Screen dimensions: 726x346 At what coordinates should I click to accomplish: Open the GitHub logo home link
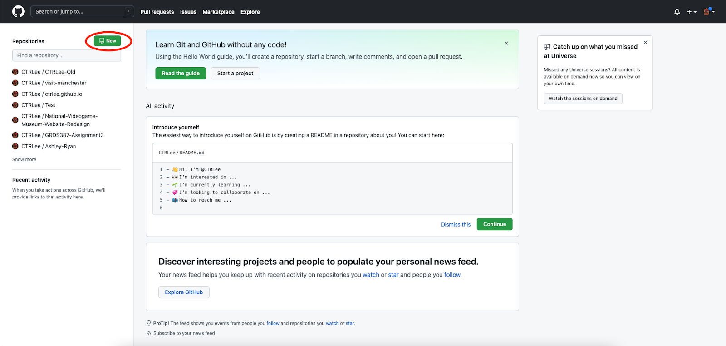18,11
